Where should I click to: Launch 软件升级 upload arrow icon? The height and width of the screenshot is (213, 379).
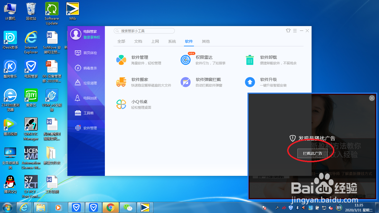pos(250,82)
